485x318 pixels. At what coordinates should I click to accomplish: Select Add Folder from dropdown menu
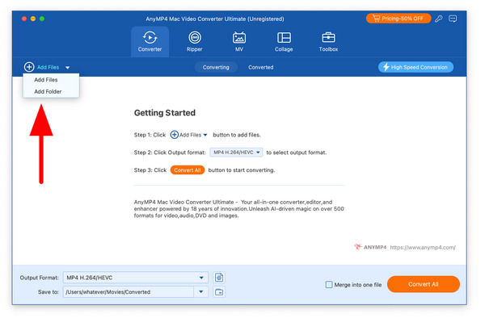[x=48, y=93]
